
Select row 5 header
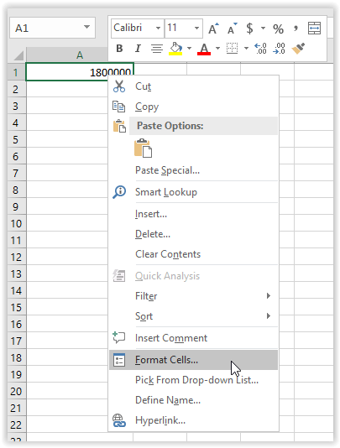tap(16, 139)
